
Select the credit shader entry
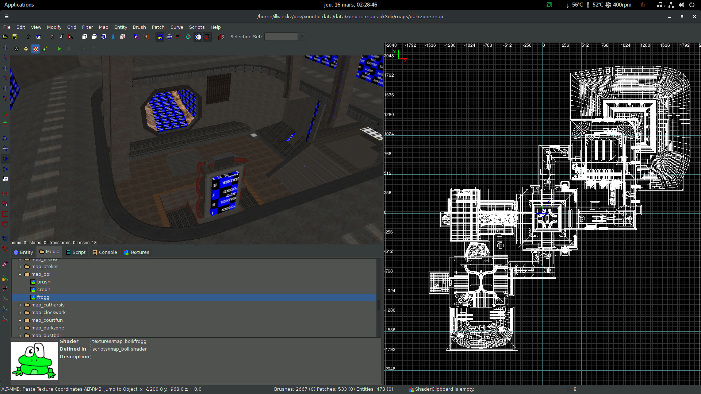click(43, 289)
